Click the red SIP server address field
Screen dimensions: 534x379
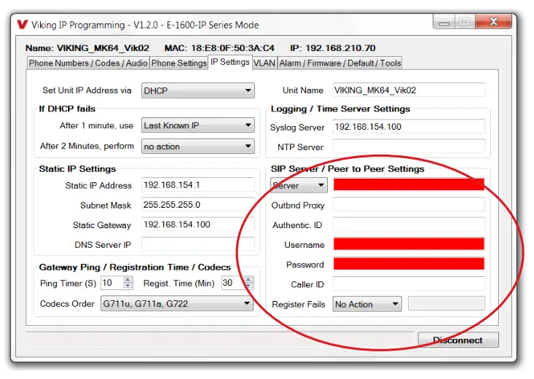pyautogui.click(x=409, y=184)
